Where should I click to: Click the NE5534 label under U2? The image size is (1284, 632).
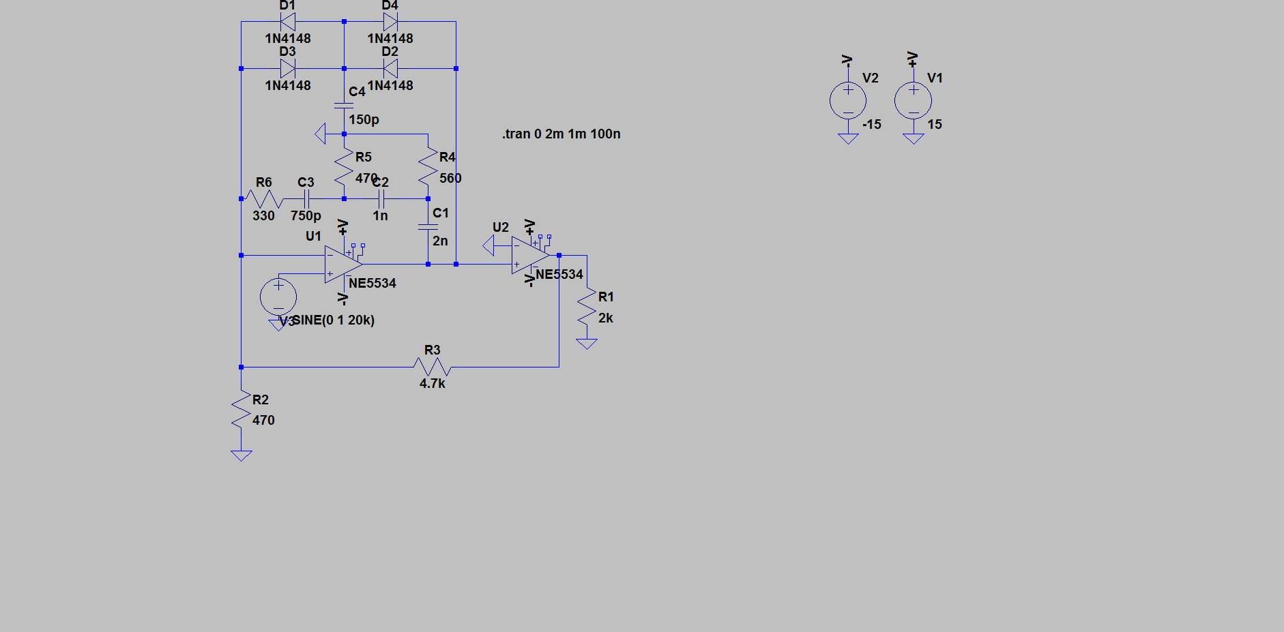tap(559, 274)
